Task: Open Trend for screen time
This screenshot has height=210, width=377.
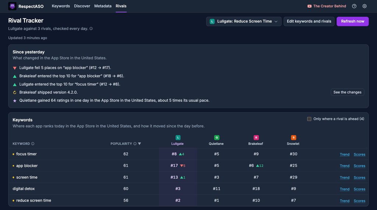Action: 345,177
